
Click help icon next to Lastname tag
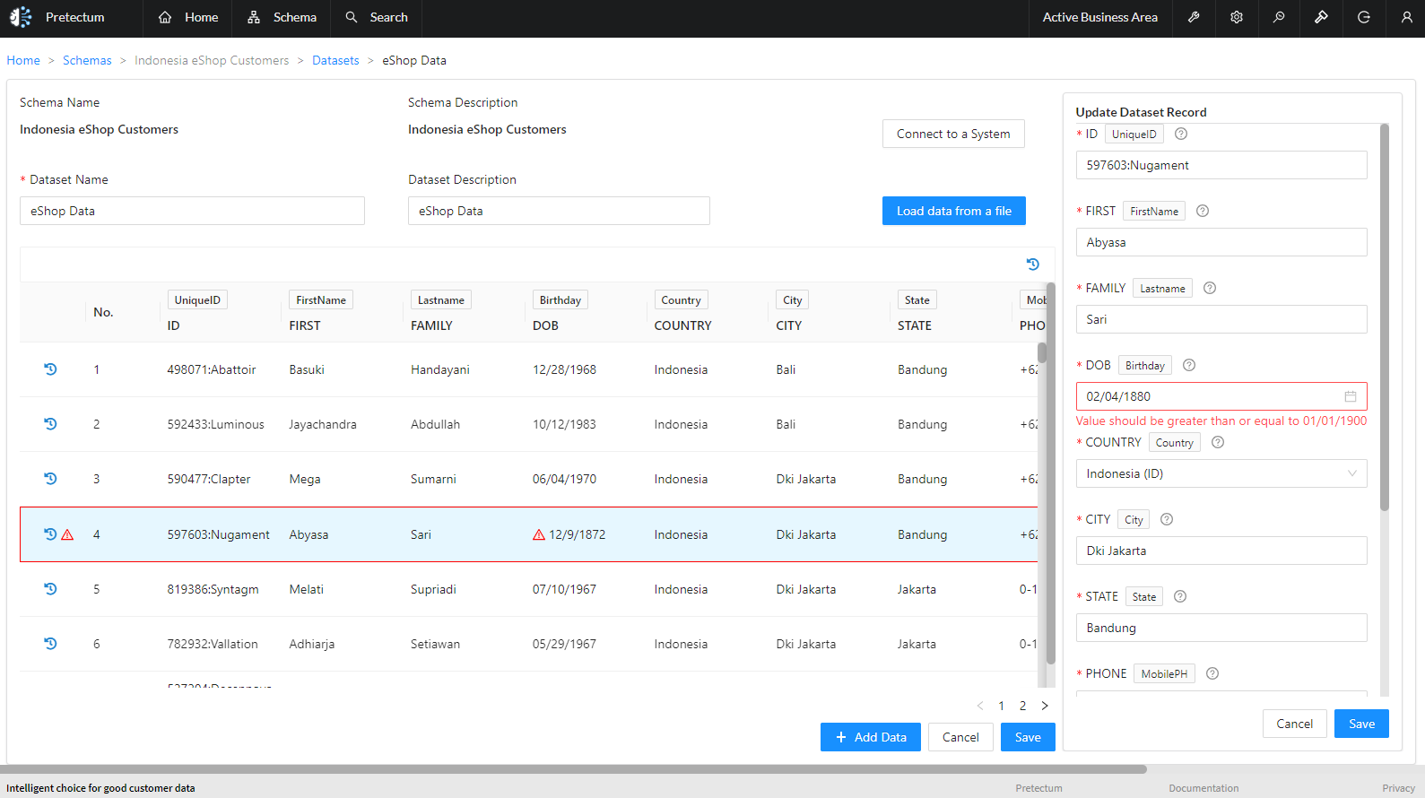tap(1210, 288)
